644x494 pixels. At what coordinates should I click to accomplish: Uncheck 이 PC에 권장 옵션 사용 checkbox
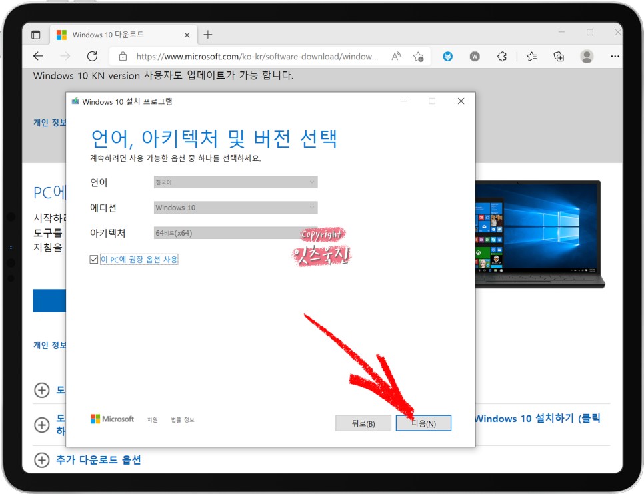tap(93, 259)
